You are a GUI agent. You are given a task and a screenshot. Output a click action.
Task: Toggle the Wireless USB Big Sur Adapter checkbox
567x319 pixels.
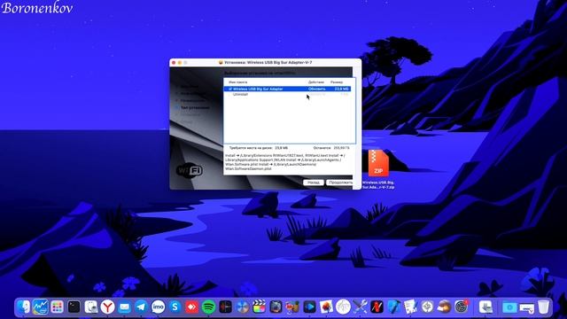pos(230,89)
